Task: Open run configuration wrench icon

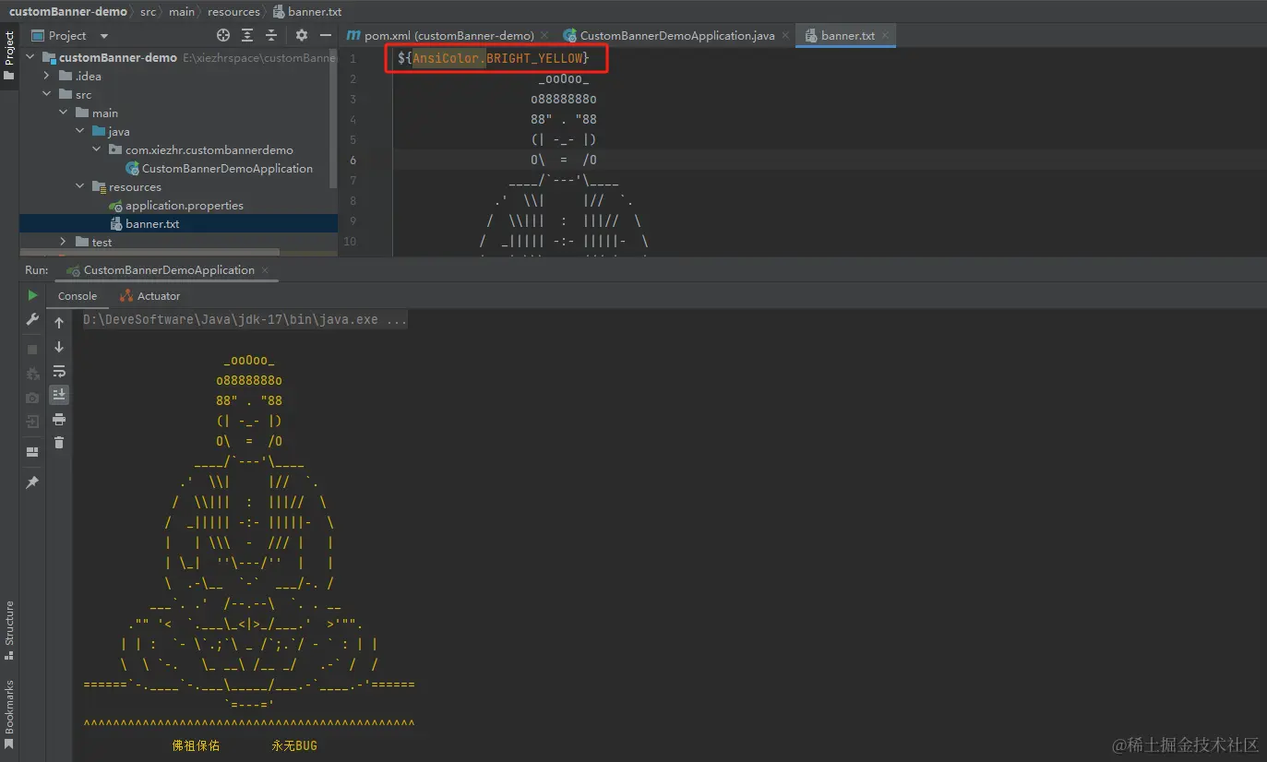Action: pyautogui.click(x=32, y=319)
